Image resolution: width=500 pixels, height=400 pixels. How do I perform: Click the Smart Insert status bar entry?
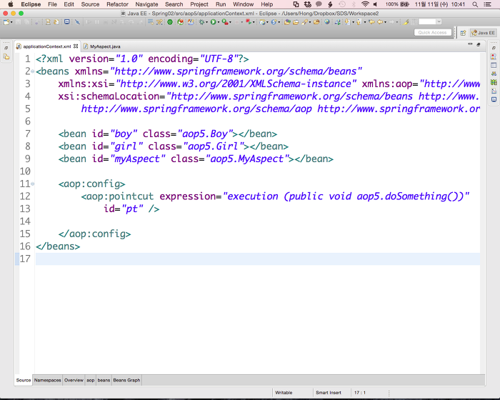(x=329, y=393)
